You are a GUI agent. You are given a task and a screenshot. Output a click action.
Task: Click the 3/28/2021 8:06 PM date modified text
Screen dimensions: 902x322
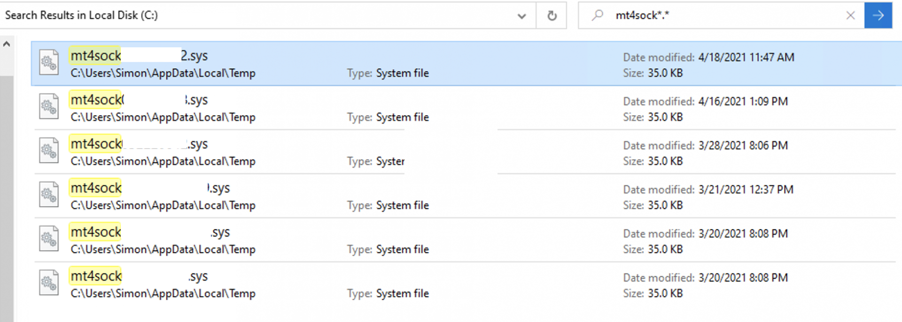[x=743, y=145]
